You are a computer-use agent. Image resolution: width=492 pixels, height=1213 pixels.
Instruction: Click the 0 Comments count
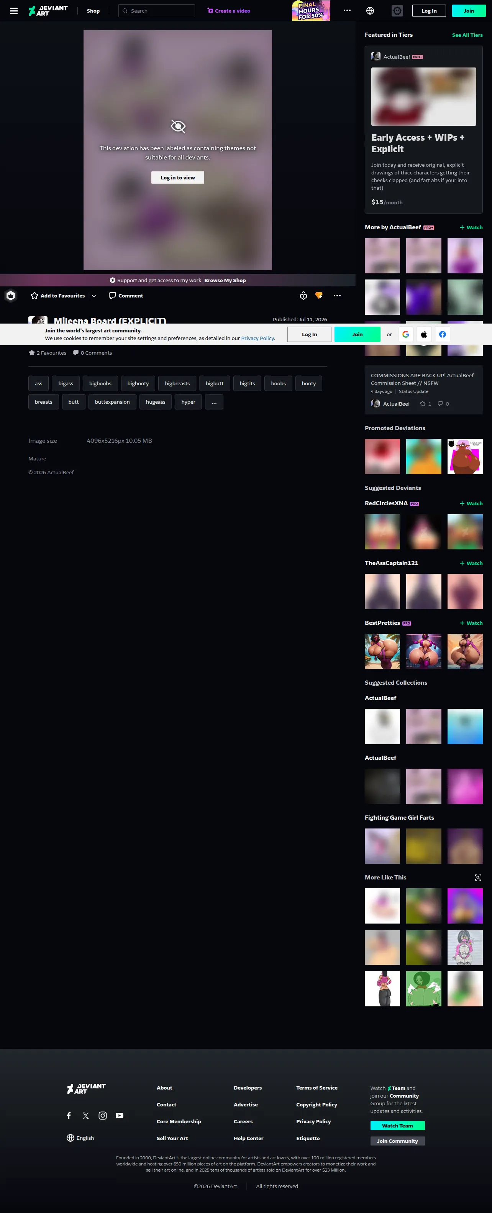click(92, 353)
